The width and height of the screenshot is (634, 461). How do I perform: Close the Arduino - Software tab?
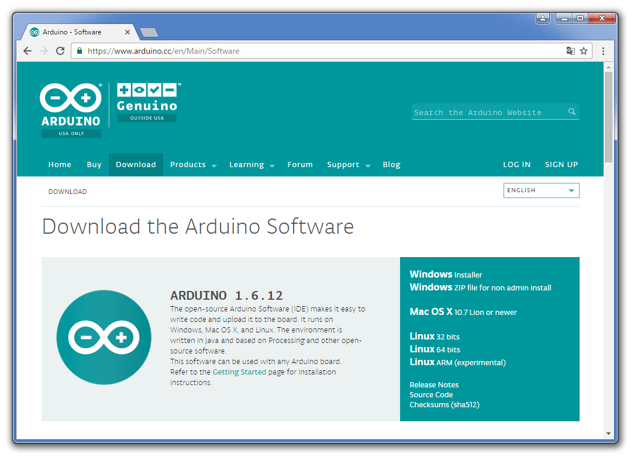[x=128, y=32]
